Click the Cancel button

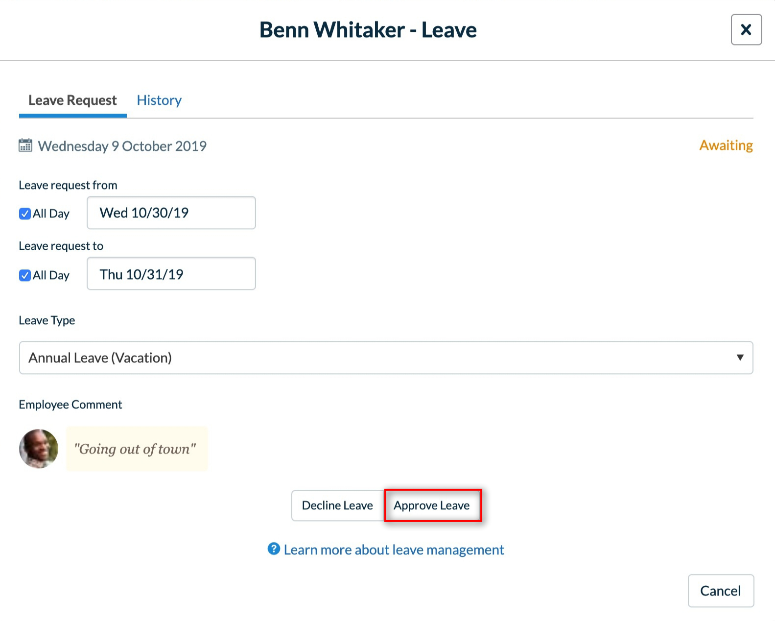(720, 591)
